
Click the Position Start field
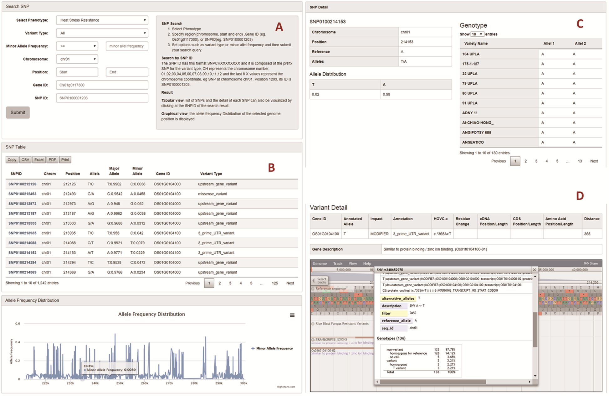click(x=77, y=72)
